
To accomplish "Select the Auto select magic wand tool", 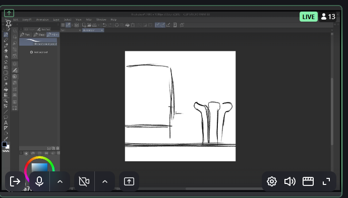I will tap(6, 84).
